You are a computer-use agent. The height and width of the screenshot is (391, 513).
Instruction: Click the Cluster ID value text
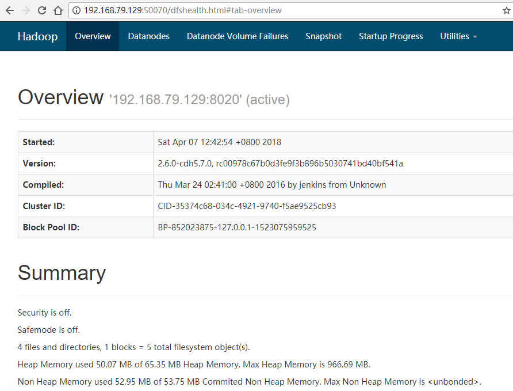coord(247,206)
